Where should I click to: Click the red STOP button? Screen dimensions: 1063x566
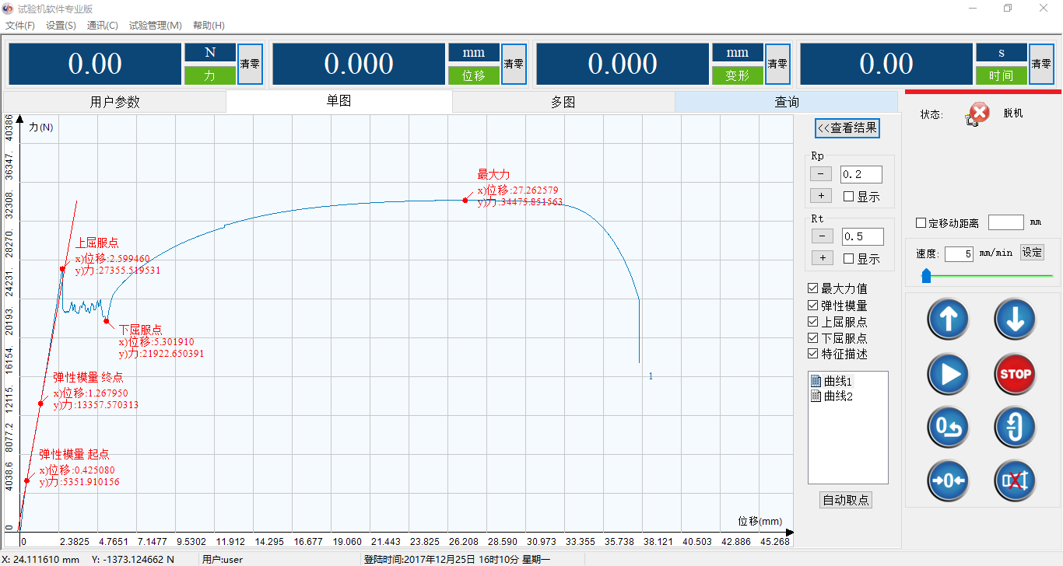click(1015, 374)
